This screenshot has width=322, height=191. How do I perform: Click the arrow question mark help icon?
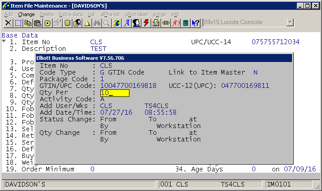(x=196, y=23)
